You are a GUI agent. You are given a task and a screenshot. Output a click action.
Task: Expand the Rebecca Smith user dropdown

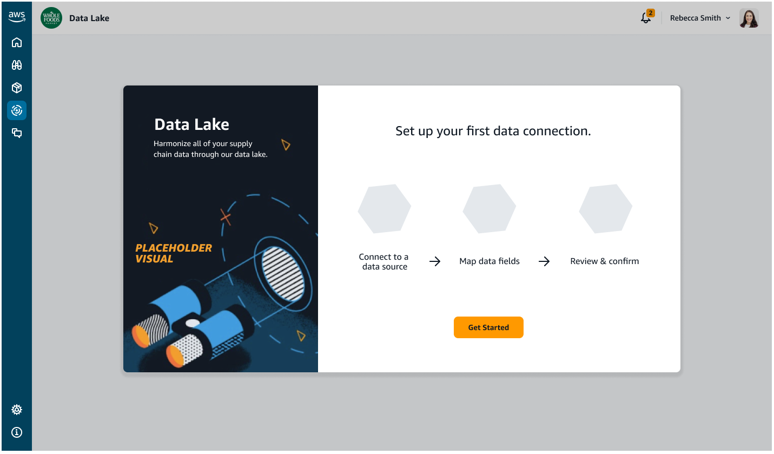coord(700,18)
